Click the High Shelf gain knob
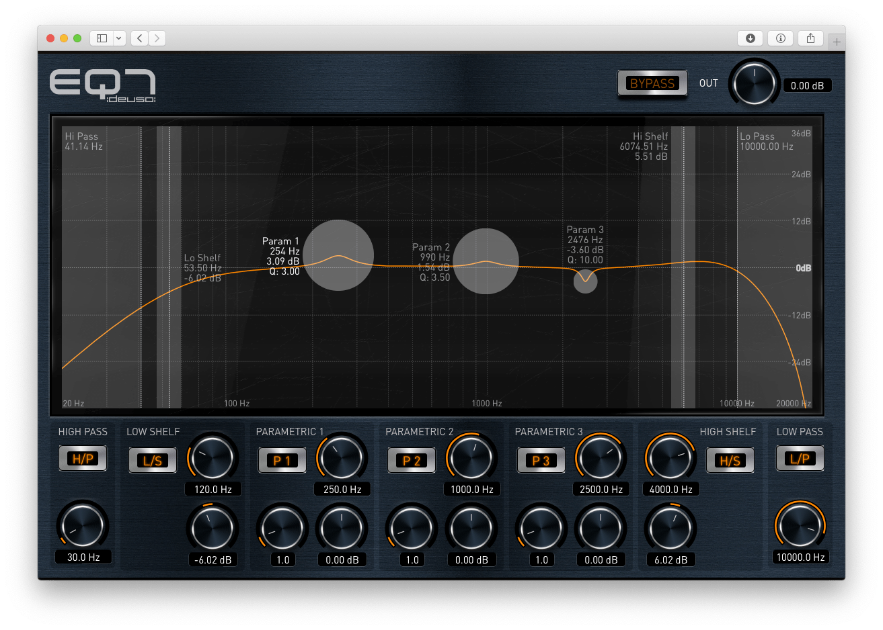 [x=670, y=527]
